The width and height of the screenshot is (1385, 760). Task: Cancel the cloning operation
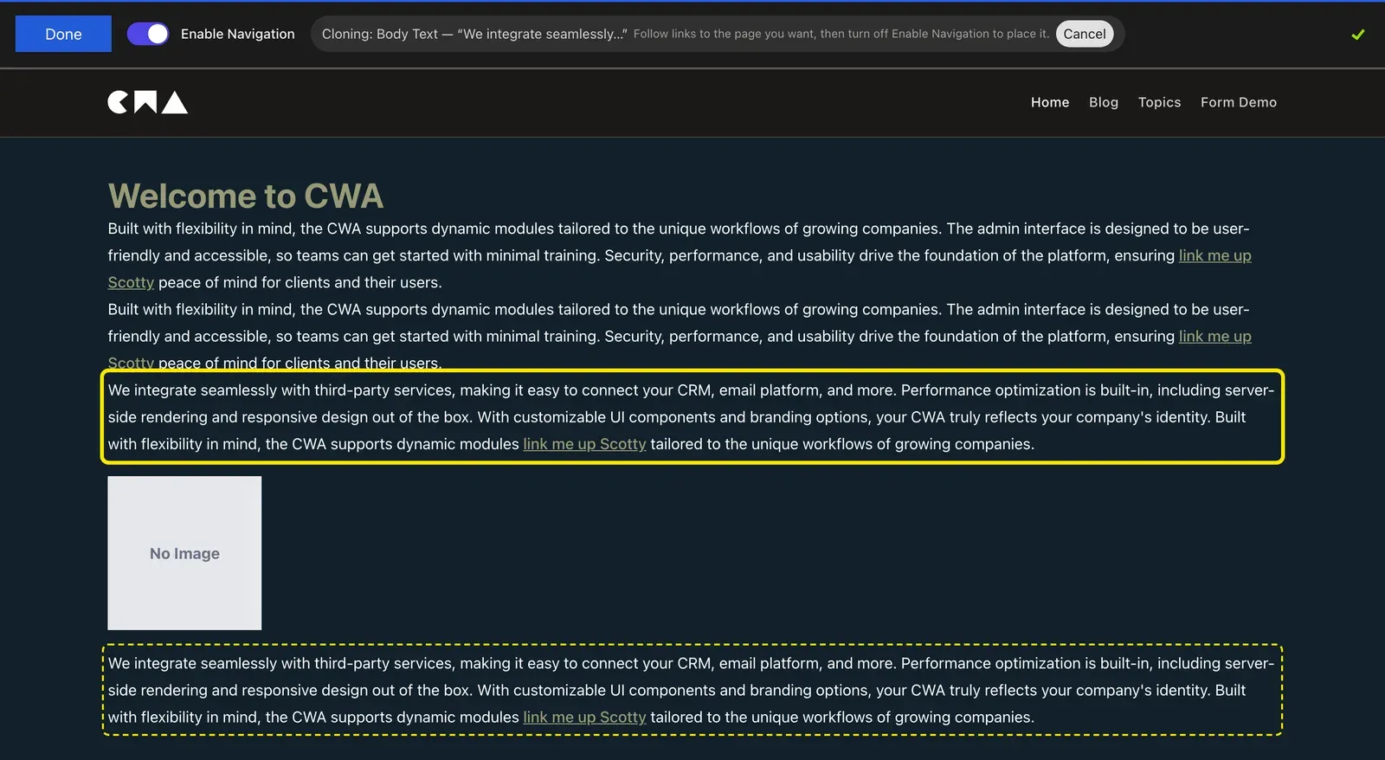[x=1085, y=34]
